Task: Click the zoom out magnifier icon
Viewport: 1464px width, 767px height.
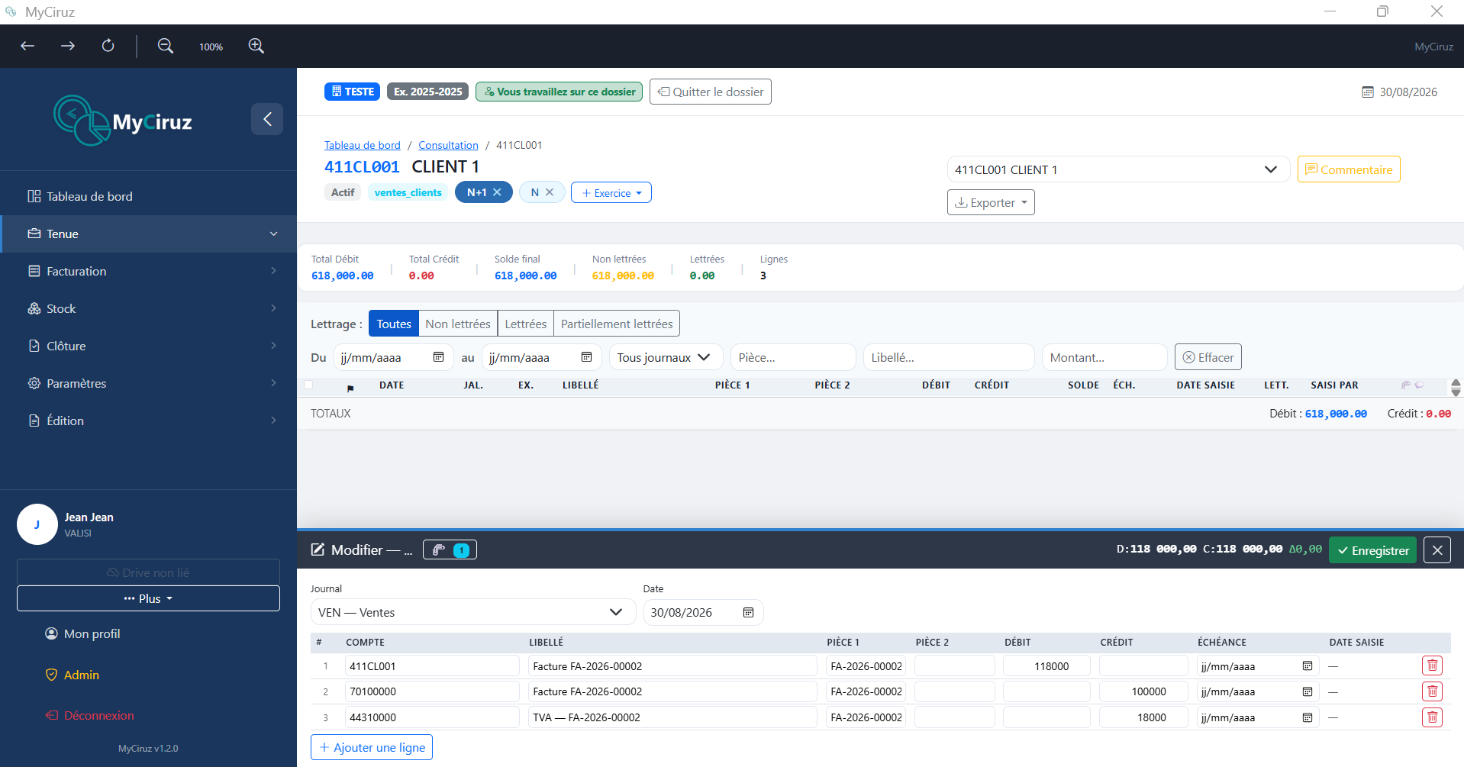Action: pos(166,46)
